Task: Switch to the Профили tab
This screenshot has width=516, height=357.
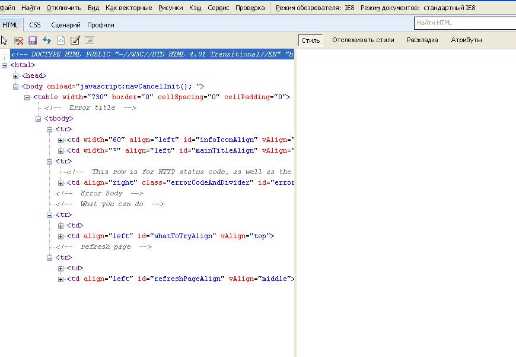Action: pos(101,25)
